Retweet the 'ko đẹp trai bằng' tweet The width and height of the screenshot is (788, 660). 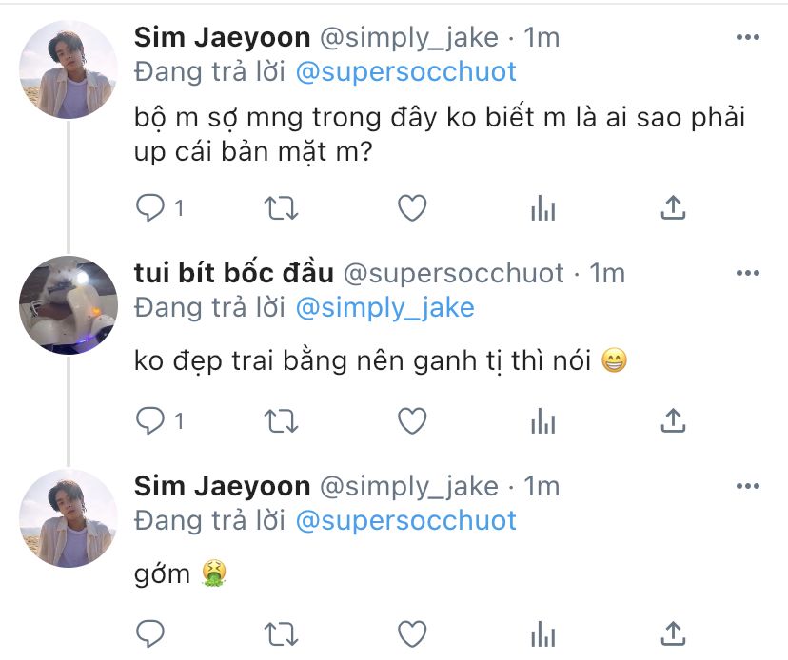pyautogui.click(x=282, y=419)
